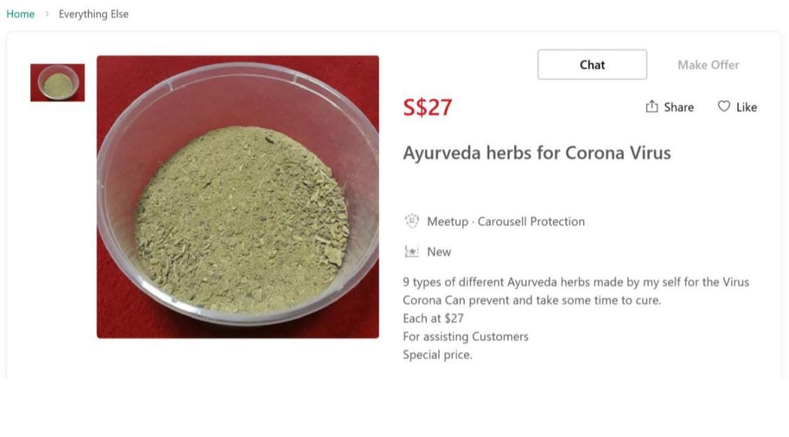Toggle Share options for the listing
The image size is (789, 437).
pyautogui.click(x=669, y=106)
